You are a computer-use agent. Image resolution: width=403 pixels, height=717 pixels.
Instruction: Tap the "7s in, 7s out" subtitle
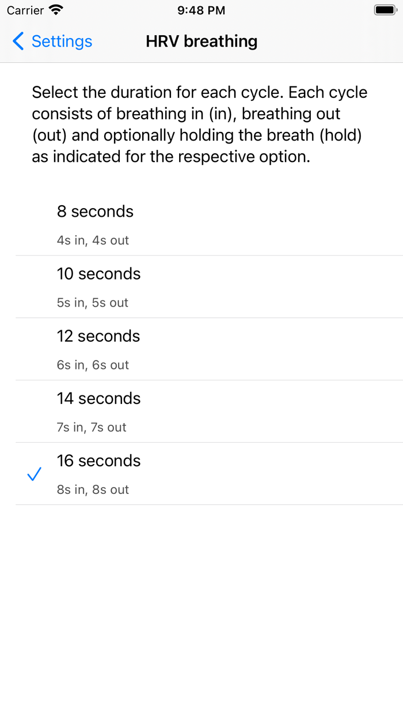coord(92,427)
